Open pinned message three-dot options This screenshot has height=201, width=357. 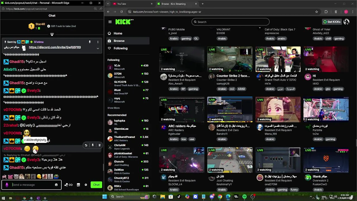(98, 42)
